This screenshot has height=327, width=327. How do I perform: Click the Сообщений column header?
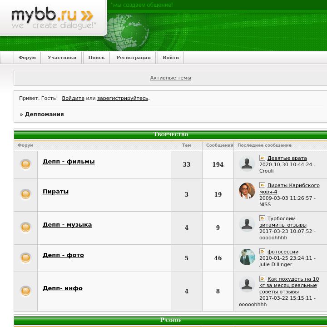click(220, 145)
